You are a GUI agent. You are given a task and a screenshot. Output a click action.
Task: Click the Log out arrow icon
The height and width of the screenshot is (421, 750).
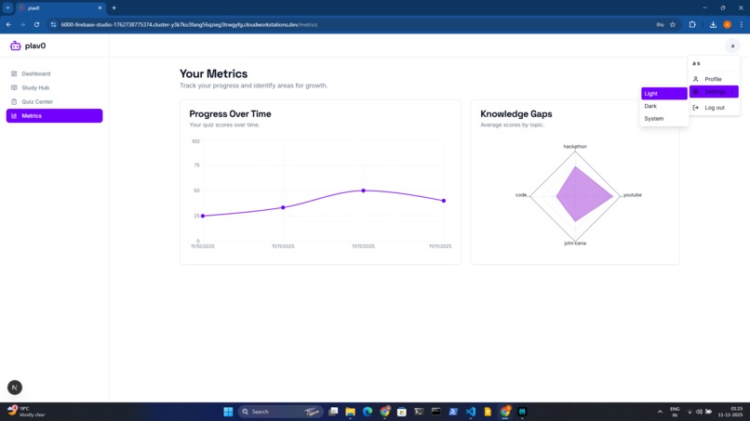pyautogui.click(x=695, y=108)
